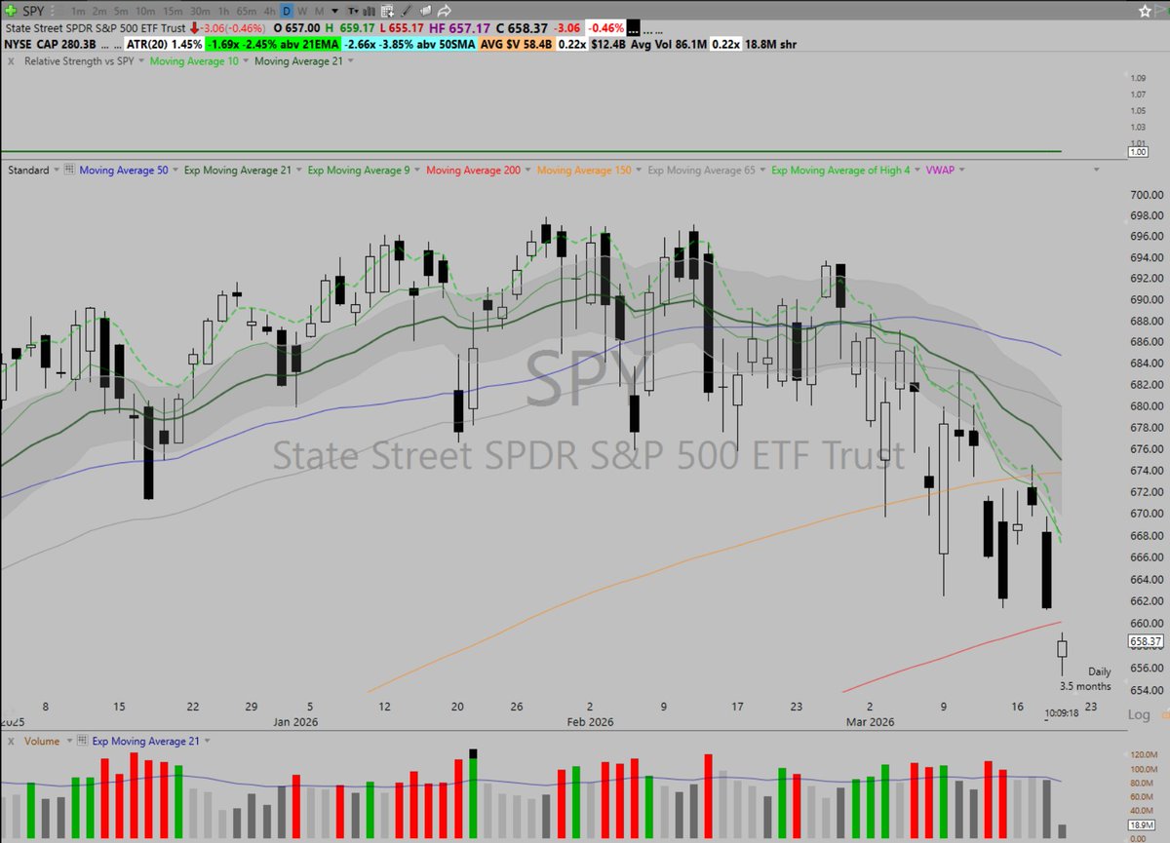The image size is (1170, 843).
Task: Select the 5m timeframe
Action: [x=121, y=11]
